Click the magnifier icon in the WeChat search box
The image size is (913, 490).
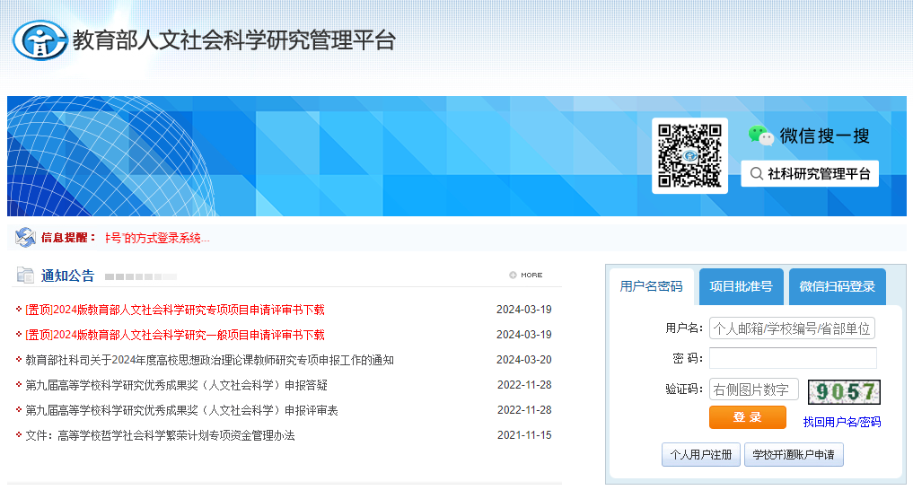point(756,173)
